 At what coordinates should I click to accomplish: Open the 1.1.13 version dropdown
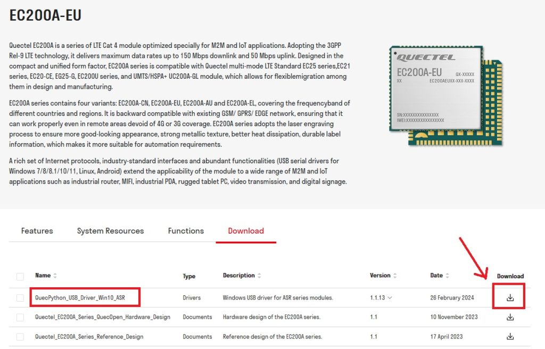pyautogui.click(x=390, y=298)
